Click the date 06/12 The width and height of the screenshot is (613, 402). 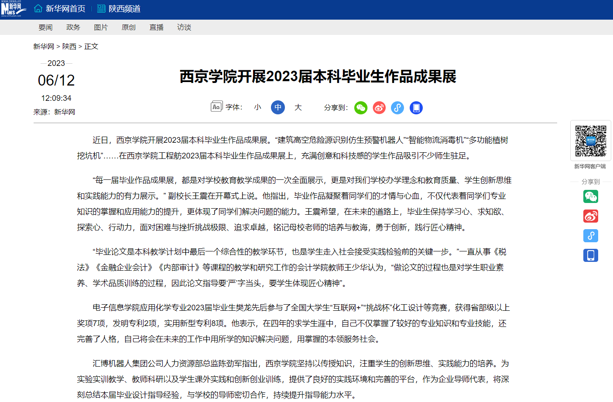tap(56, 80)
